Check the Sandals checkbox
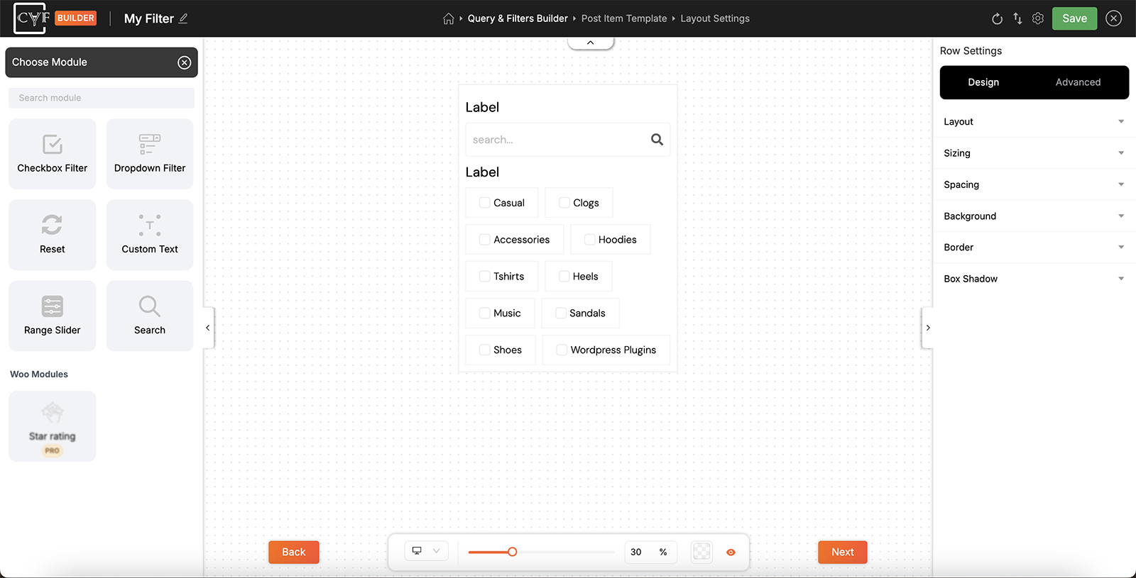This screenshot has height=578, width=1136. click(x=561, y=313)
